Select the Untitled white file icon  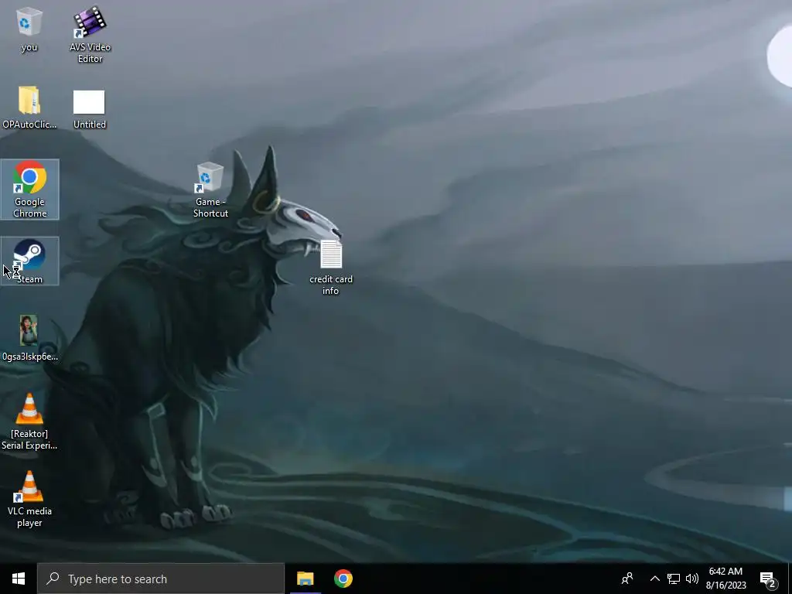click(x=90, y=108)
